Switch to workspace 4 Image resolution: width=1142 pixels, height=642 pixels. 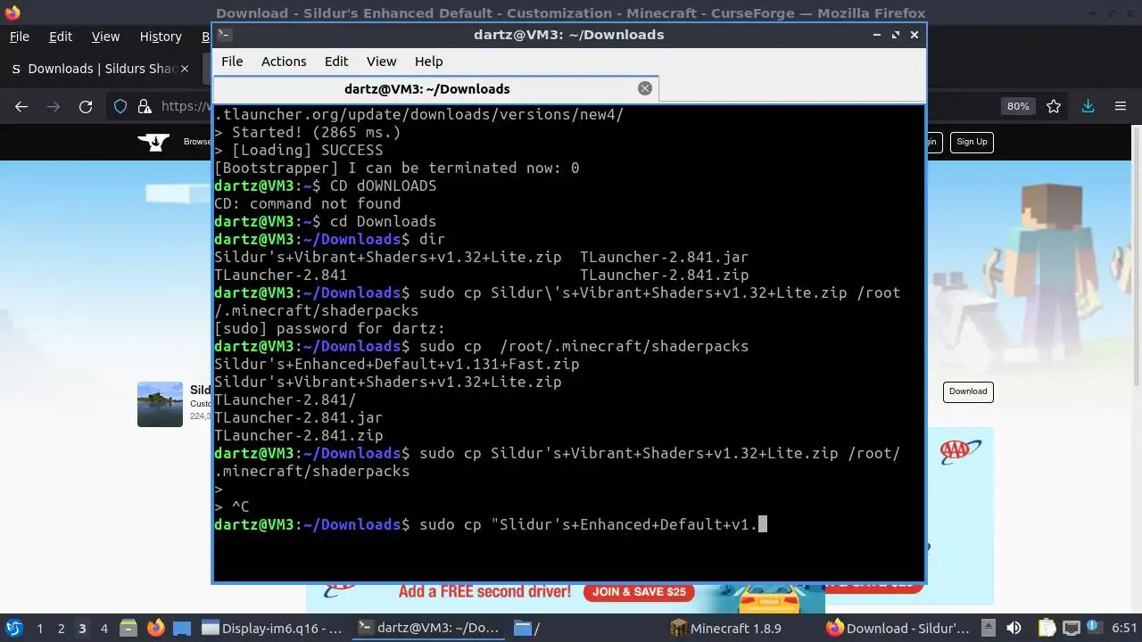[103, 629]
